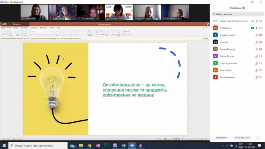Toggle Мария Тызунь's muted microphone icon

[x=256, y=56]
